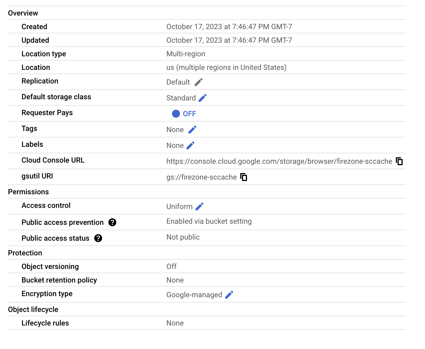Image resolution: width=425 pixels, height=349 pixels.
Task: Change Object versioning state
Action: pos(171,266)
